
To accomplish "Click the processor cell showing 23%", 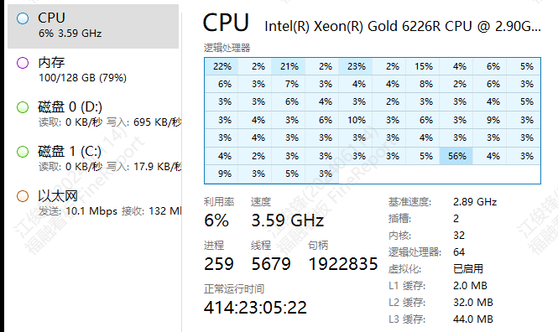I will coord(355,66).
